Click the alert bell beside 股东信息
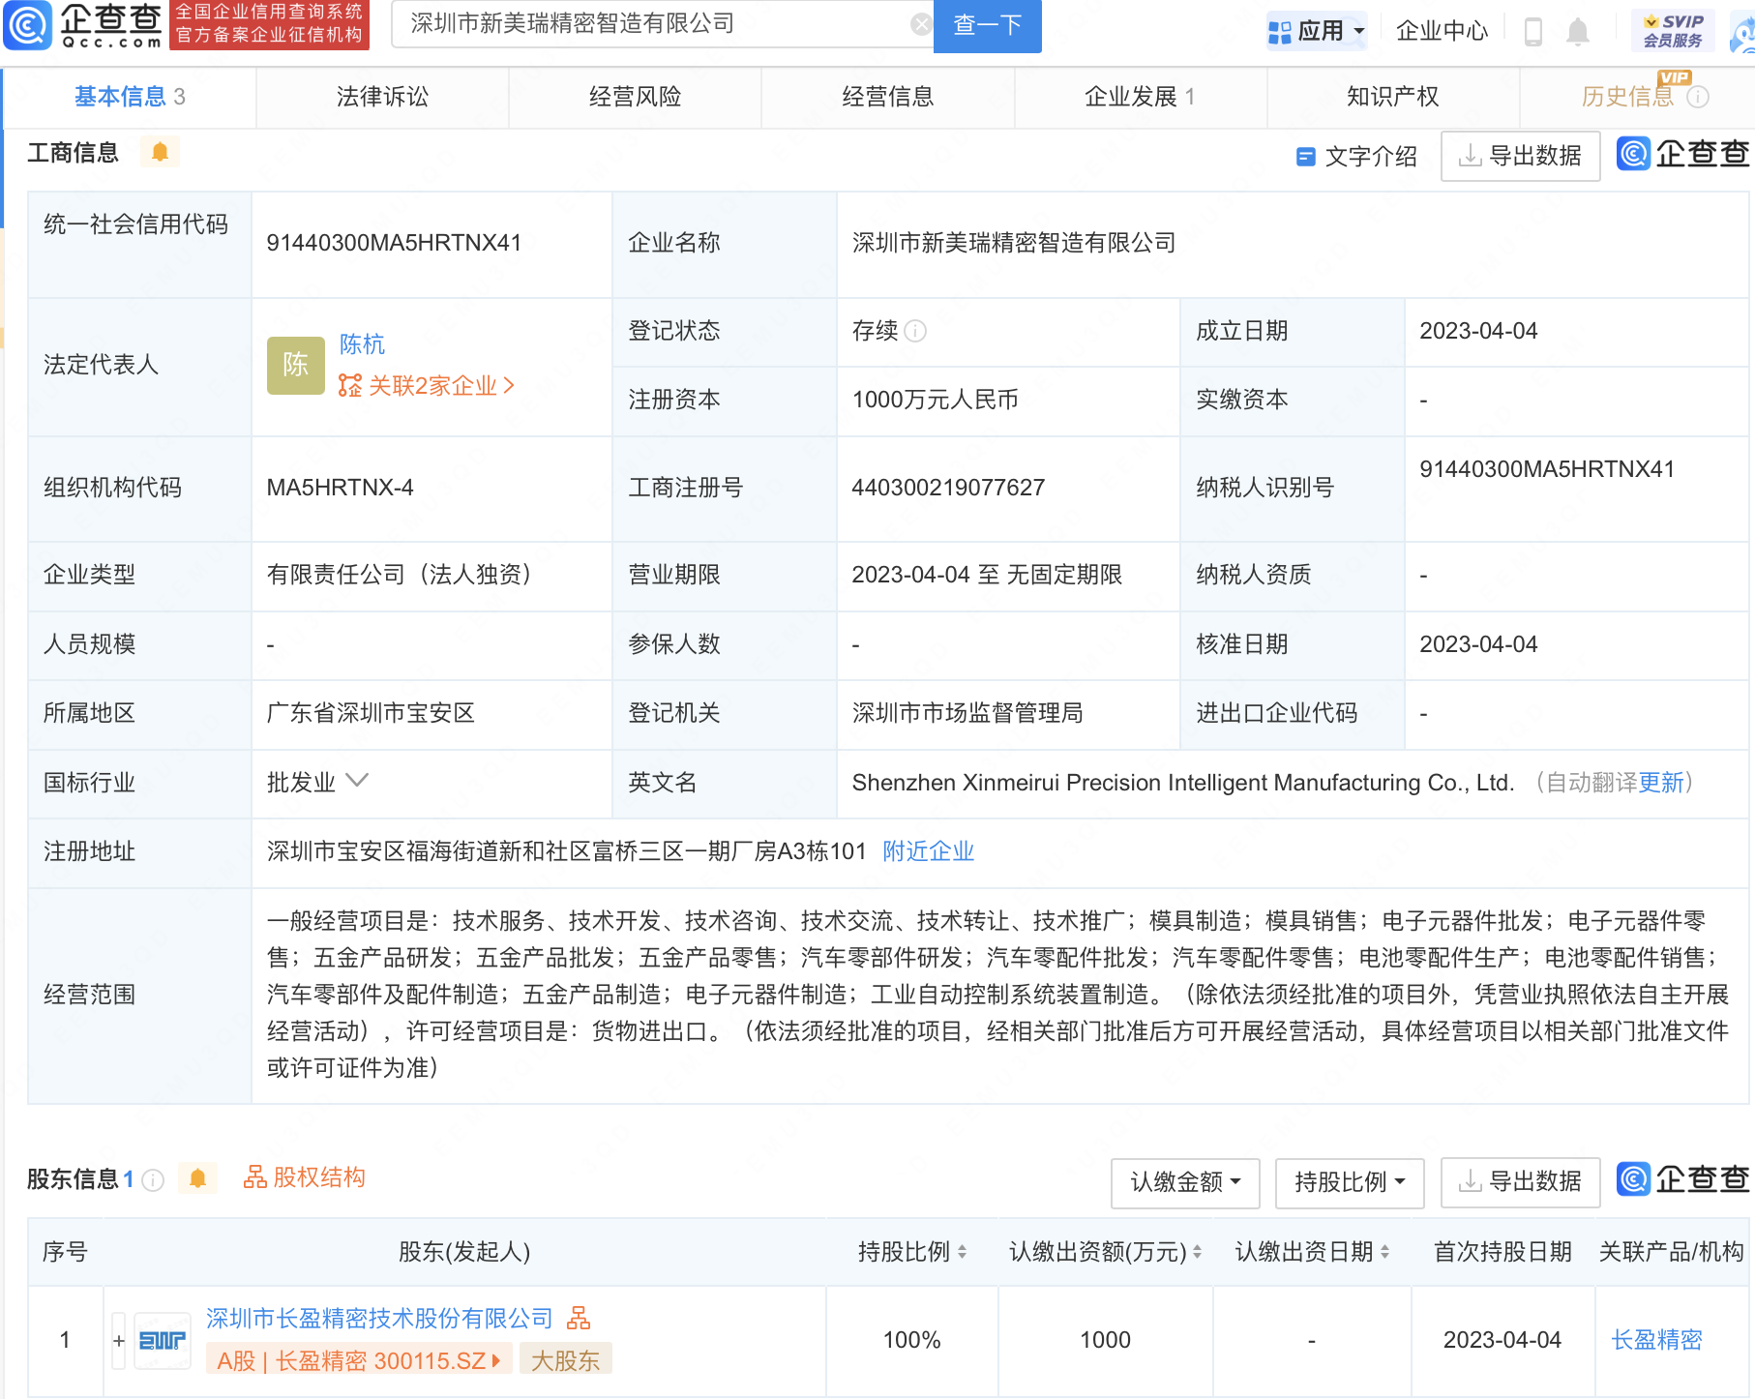This screenshot has width=1755, height=1399. (x=198, y=1178)
